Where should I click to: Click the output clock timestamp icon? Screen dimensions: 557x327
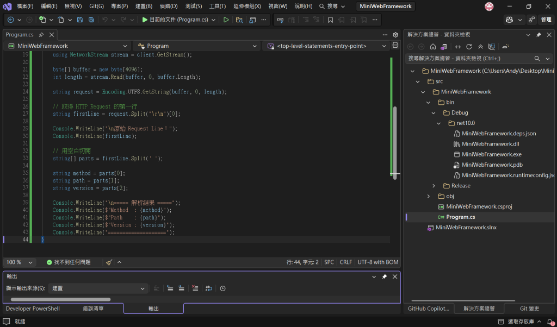pyautogui.click(x=222, y=288)
